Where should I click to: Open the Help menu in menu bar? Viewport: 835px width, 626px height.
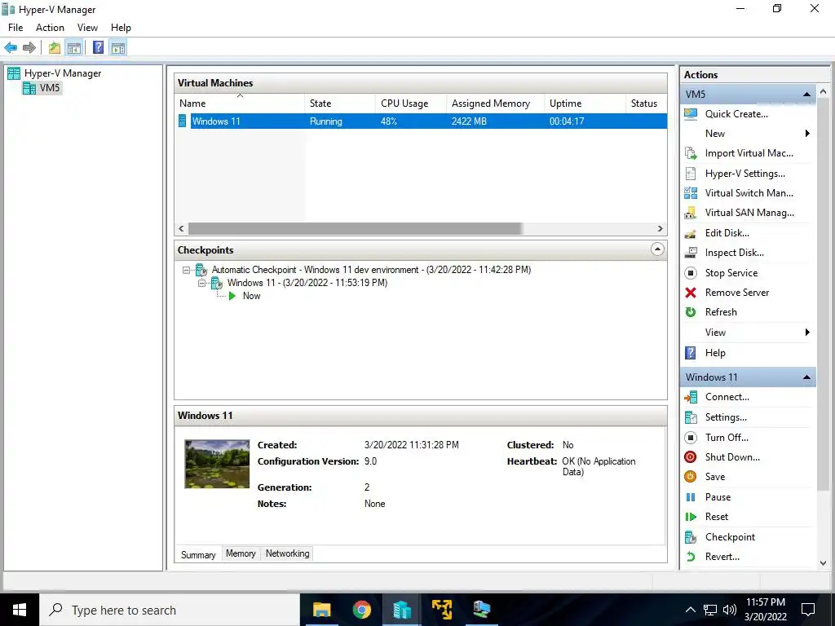121,28
